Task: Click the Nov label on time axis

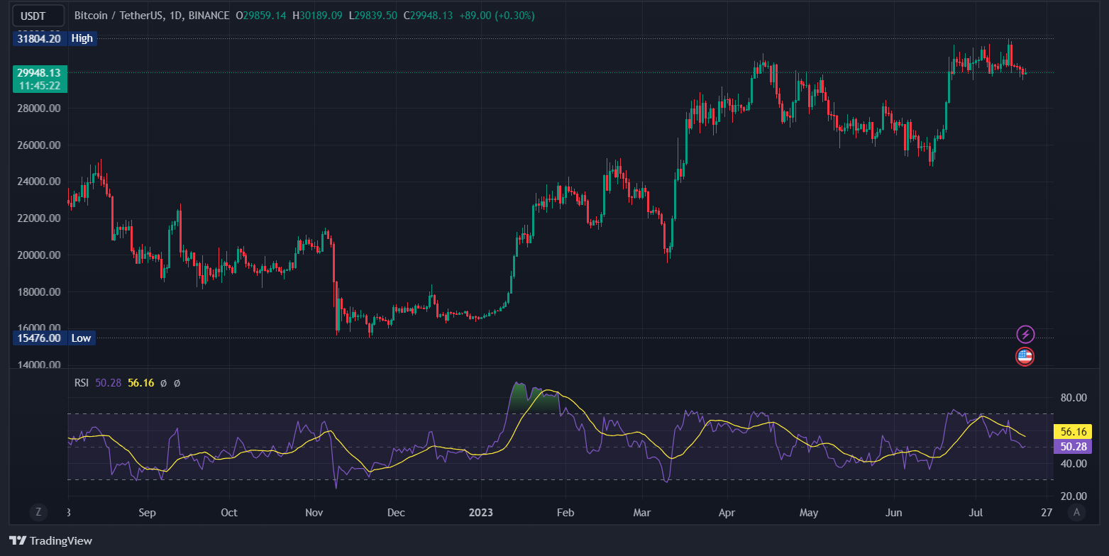Action: pyautogui.click(x=314, y=512)
